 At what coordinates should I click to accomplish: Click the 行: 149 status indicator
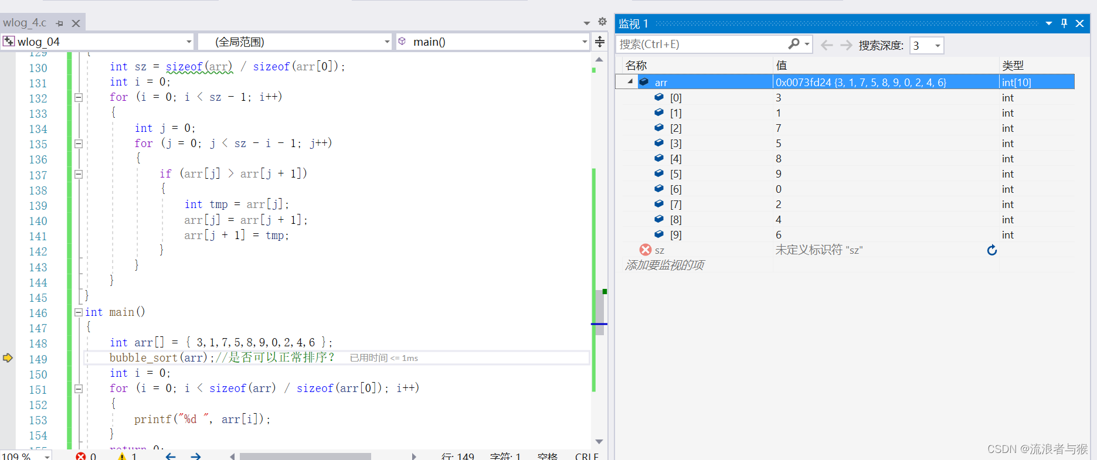(458, 456)
